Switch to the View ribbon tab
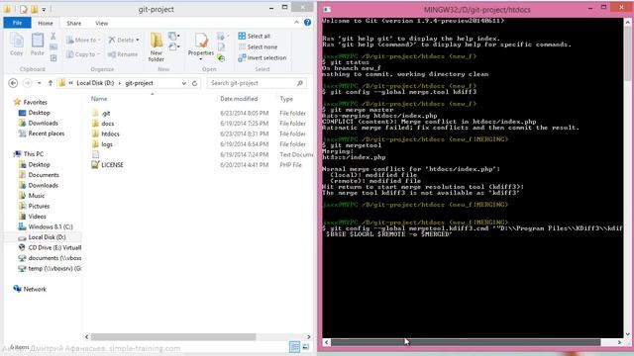This screenshot has width=634, height=356. pos(101,24)
